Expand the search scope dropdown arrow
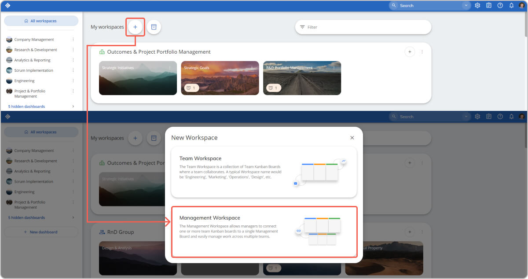 click(466, 5)
